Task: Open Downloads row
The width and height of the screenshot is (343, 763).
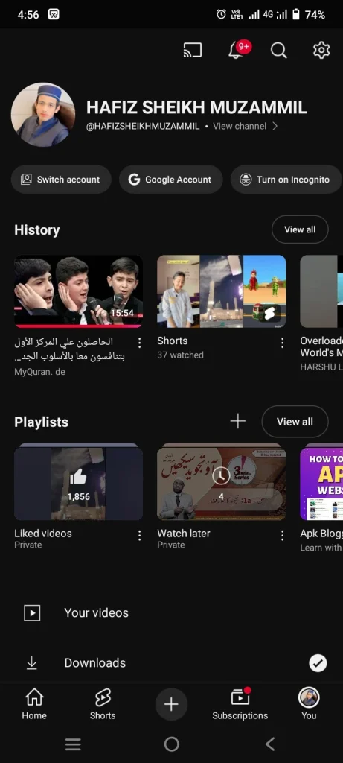Action: pos(171,662)
